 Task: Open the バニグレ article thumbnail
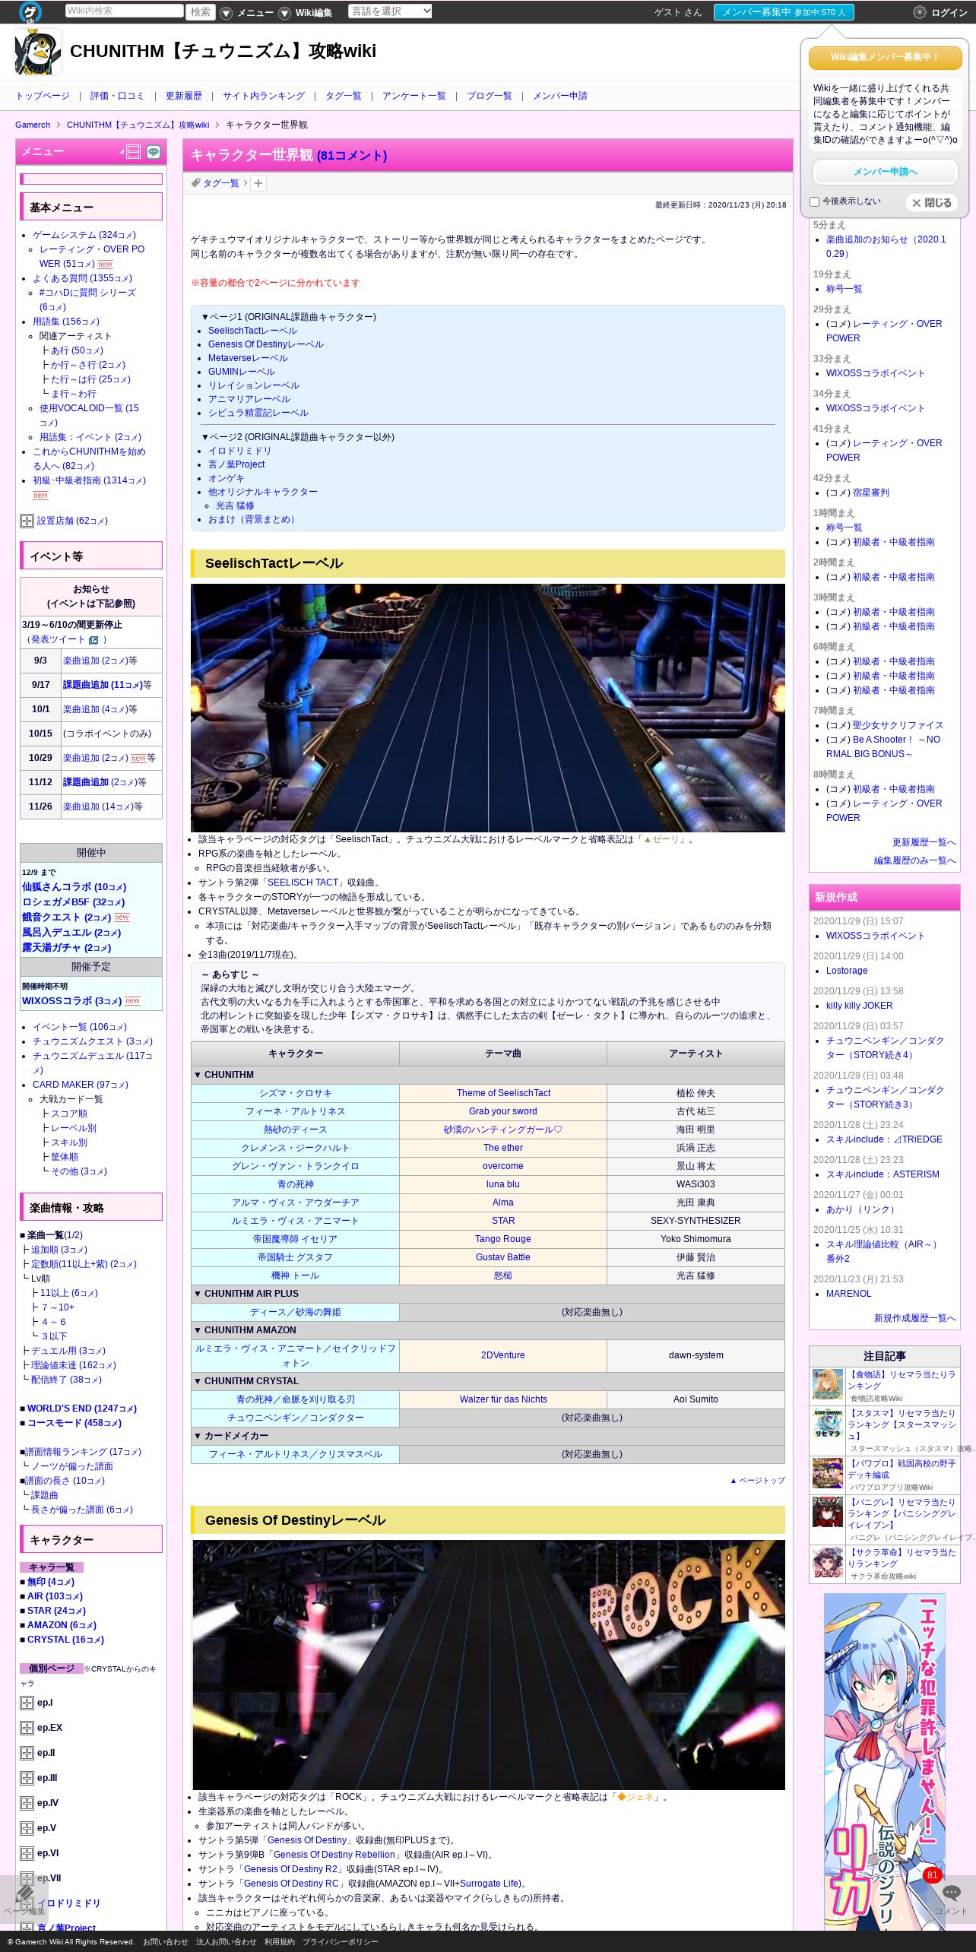(x=828, y=1512)
